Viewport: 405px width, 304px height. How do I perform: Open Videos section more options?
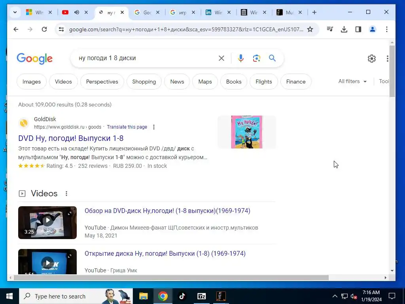point(66,194)
